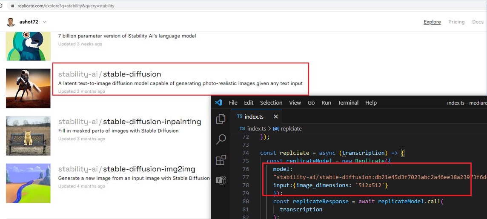This screenshot has height=219, width=487.
Task: Click the transcription argument on line 81
Action: click(x=301, y=209)
